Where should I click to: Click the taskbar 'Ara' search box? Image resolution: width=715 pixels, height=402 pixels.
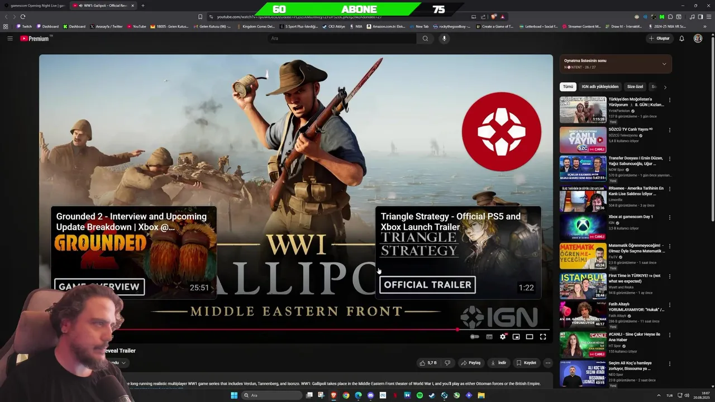(x=271, y=395)
